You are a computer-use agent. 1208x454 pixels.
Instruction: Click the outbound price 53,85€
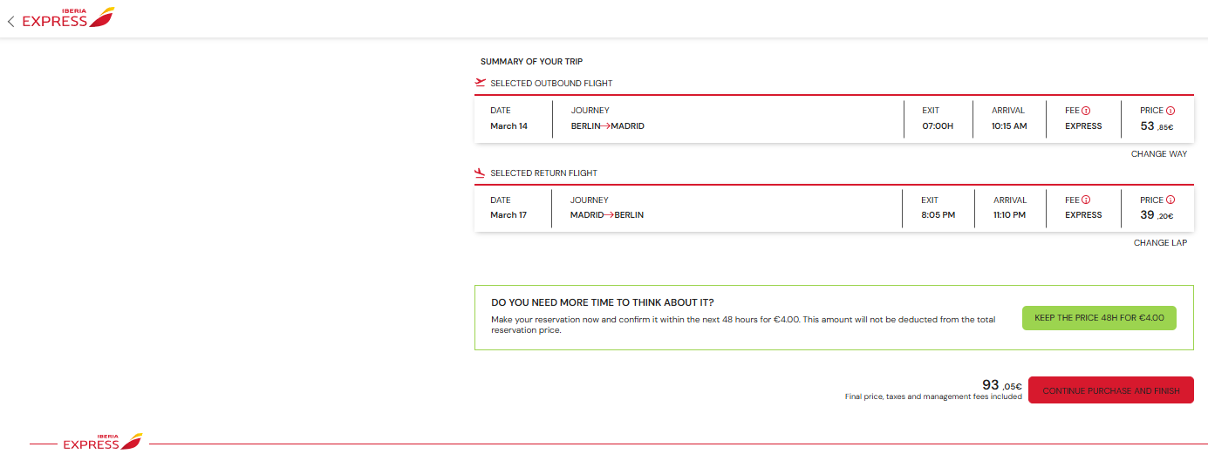point(1157,126)
